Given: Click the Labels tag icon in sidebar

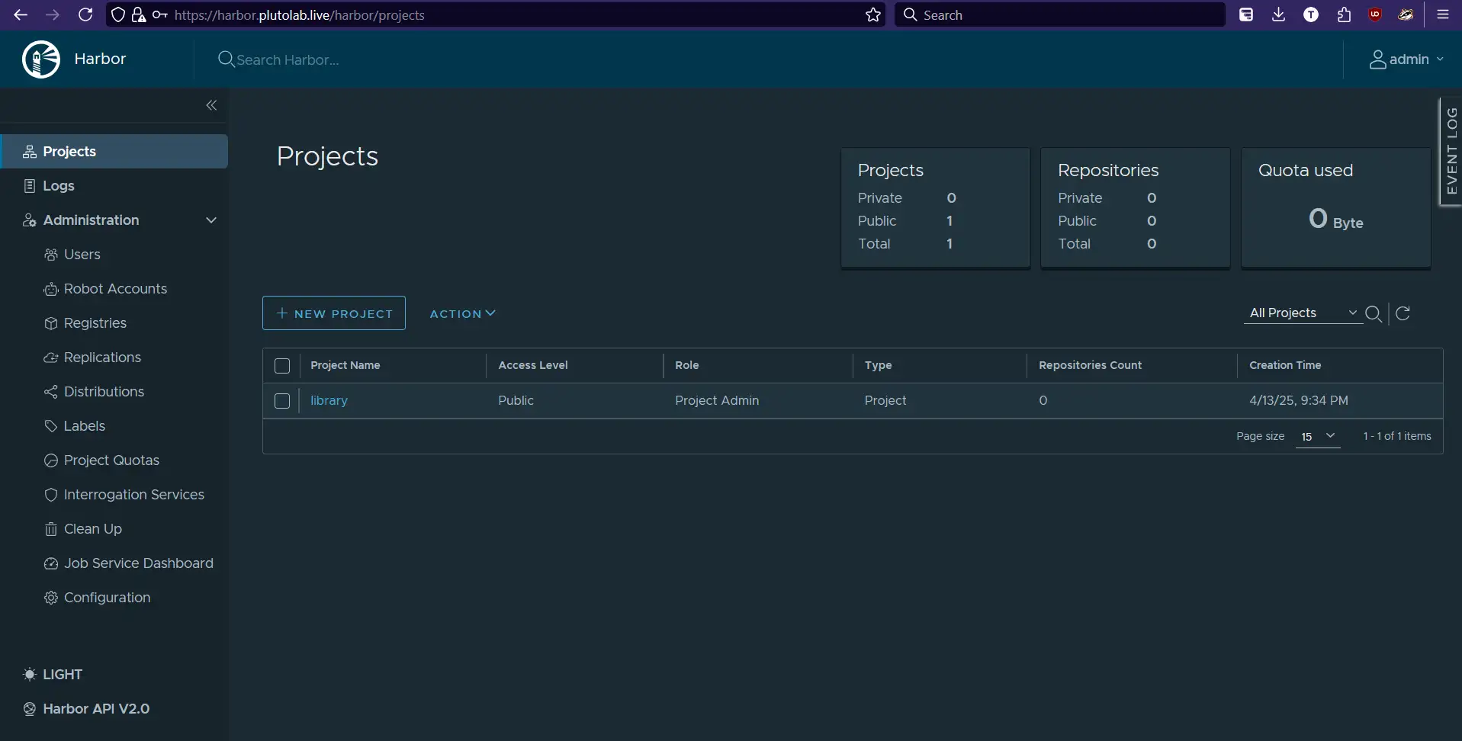Looking at the screenshot, I should [x=50, y=425].
